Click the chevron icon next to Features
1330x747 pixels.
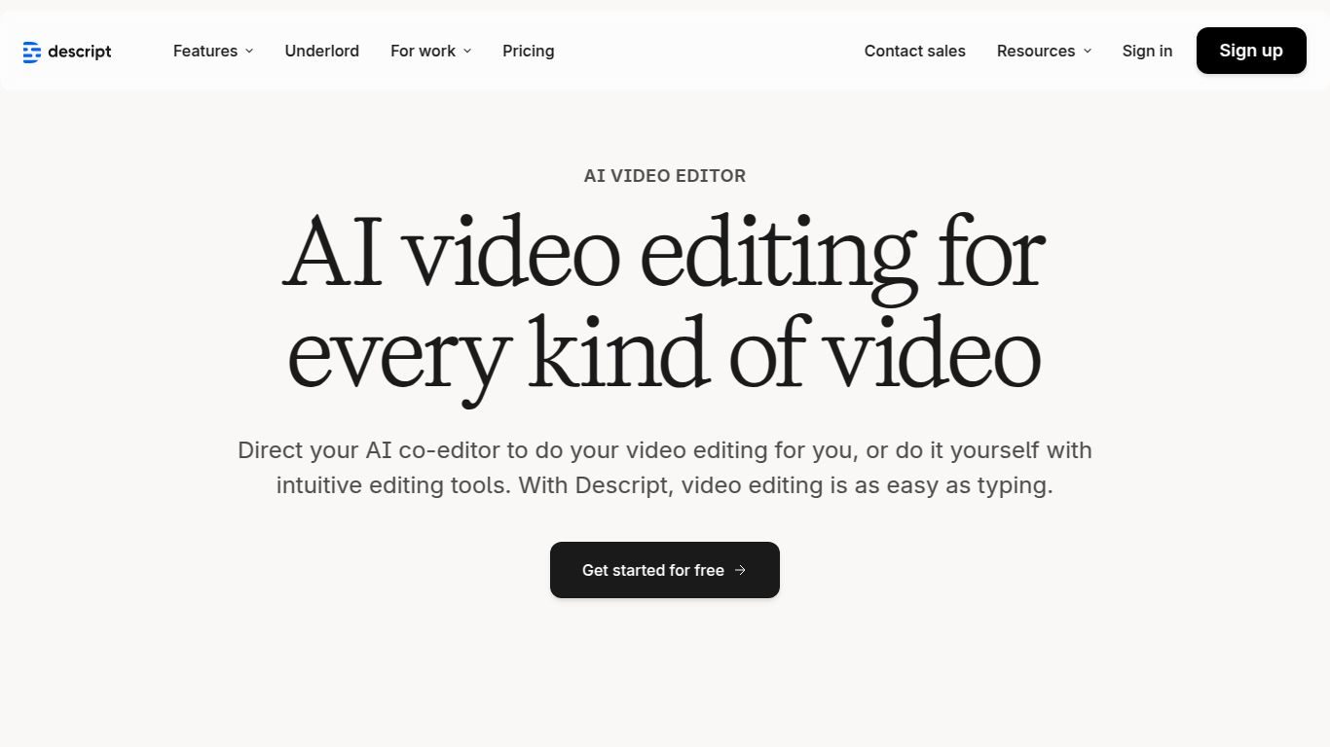point(249,52)
